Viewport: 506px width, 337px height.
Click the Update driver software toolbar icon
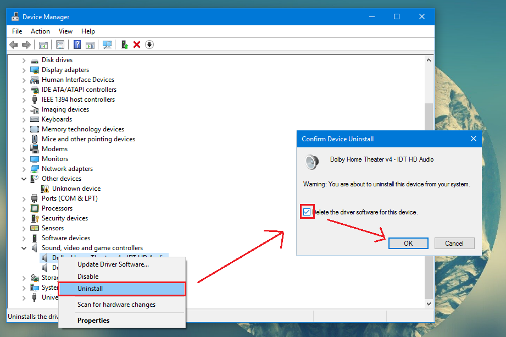(125, 45)
